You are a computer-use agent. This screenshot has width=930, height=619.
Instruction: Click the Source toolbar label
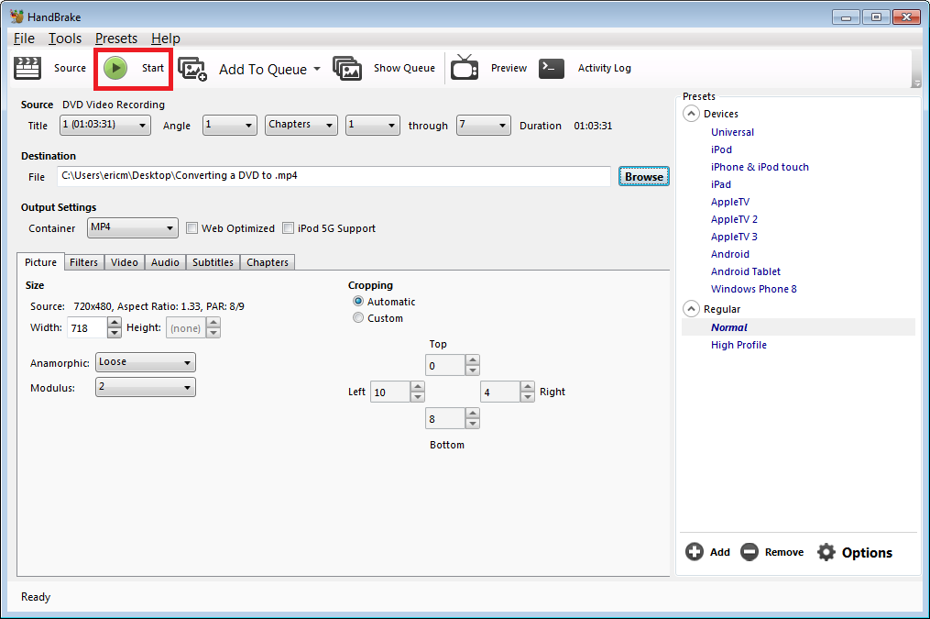coord(70,68)
